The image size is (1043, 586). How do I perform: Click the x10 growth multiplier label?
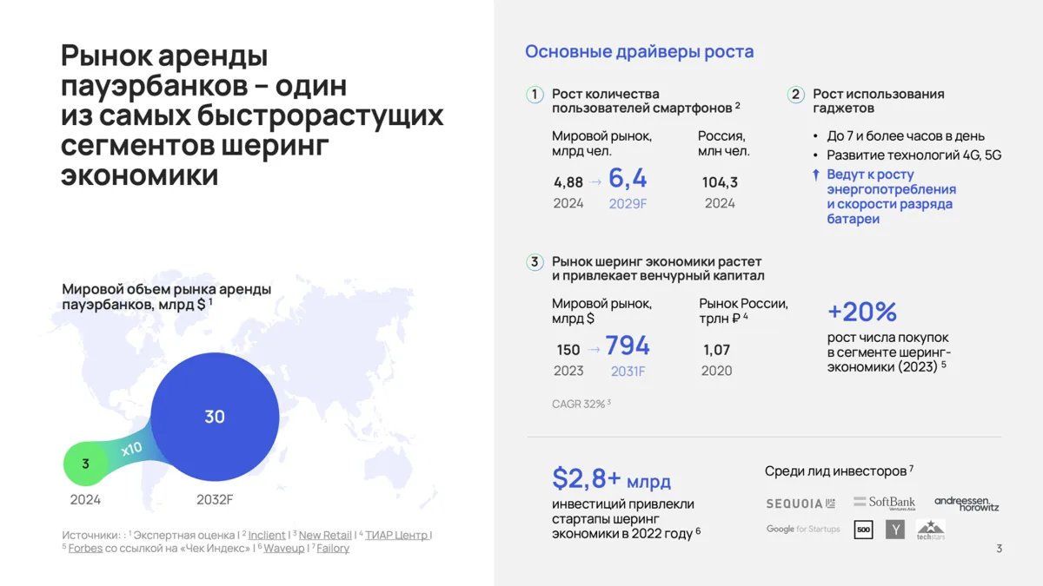pyautogui.click(x=131, y=450)
